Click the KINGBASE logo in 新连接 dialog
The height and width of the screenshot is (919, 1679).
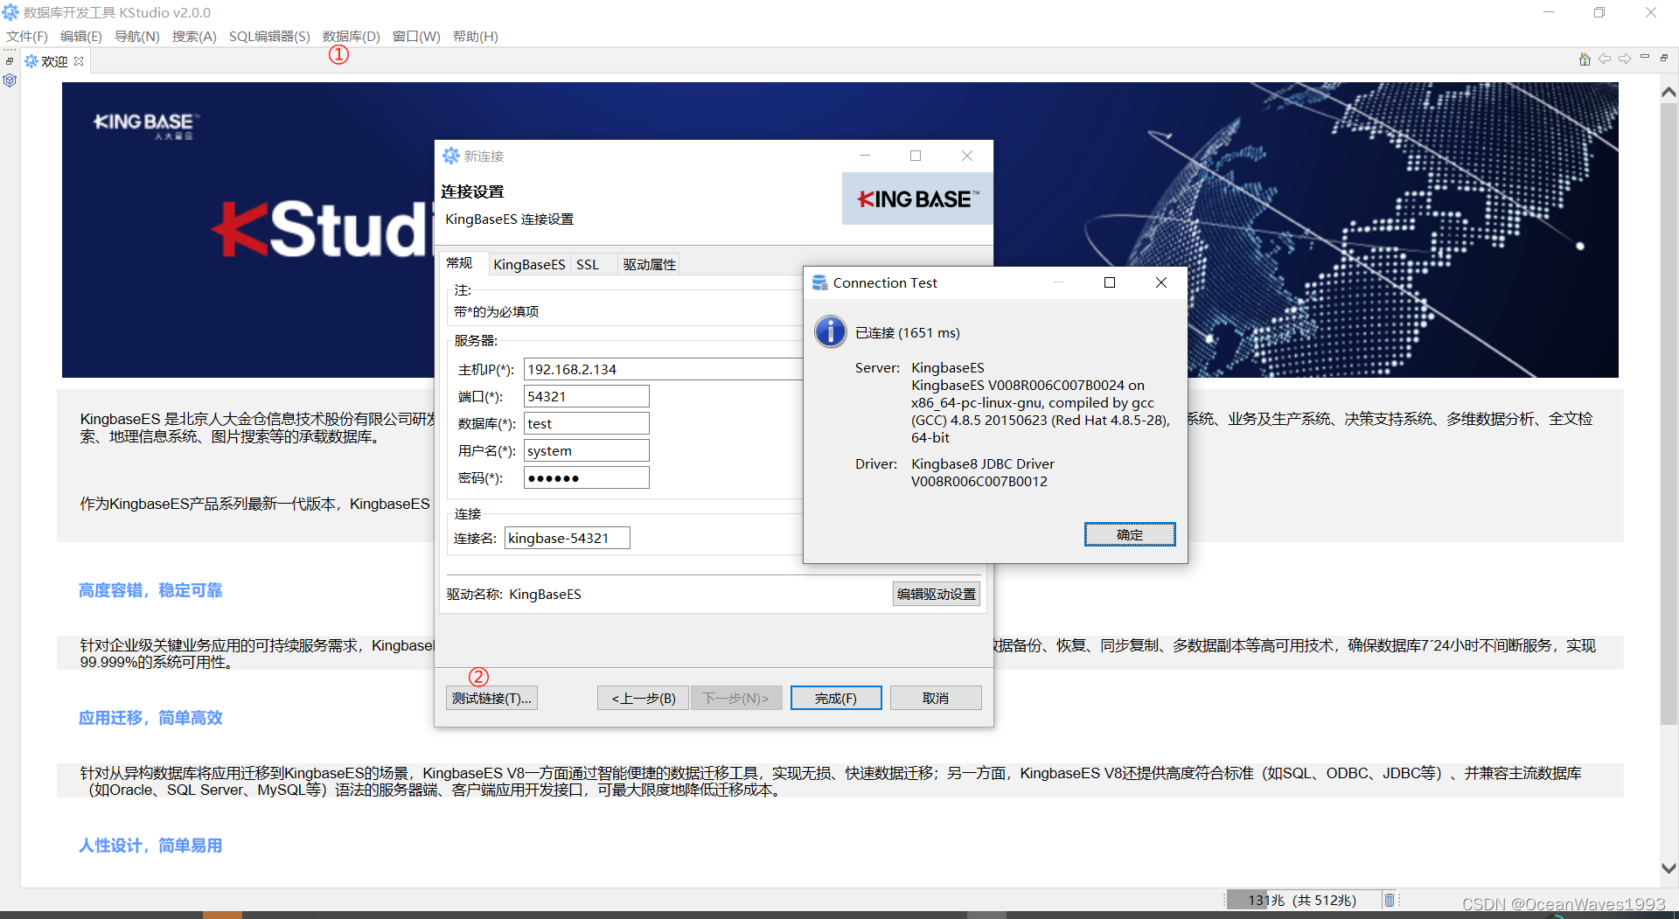point(916,198)
